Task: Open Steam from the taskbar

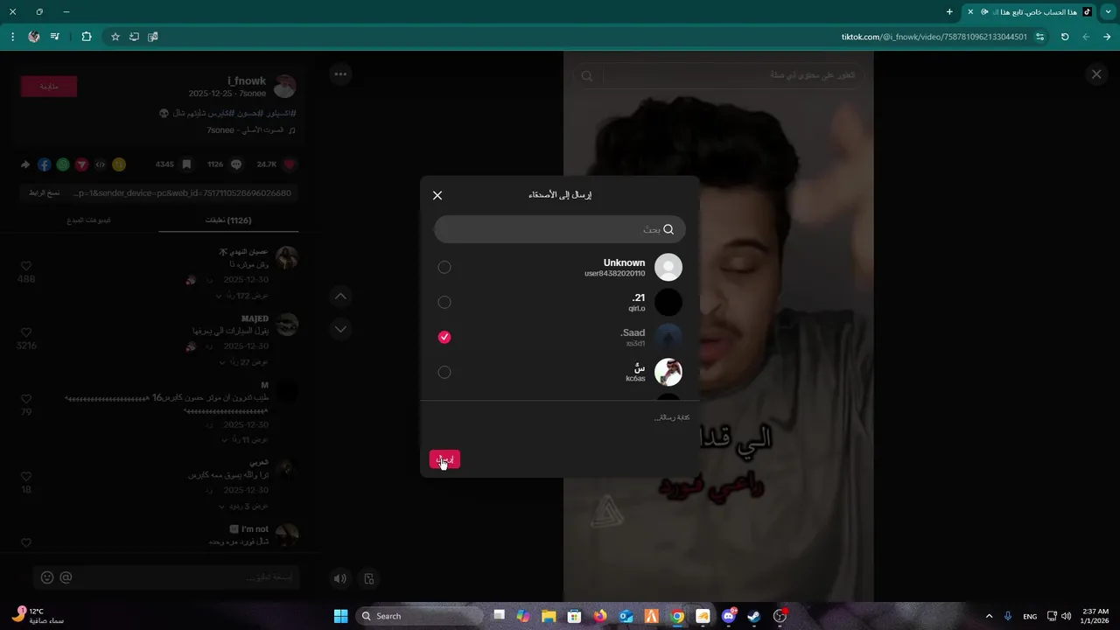Action: click(x=753, y=616)
